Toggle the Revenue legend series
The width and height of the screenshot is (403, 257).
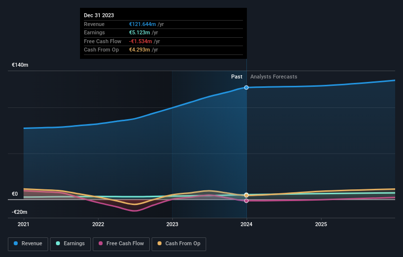(x=28, y=244)
